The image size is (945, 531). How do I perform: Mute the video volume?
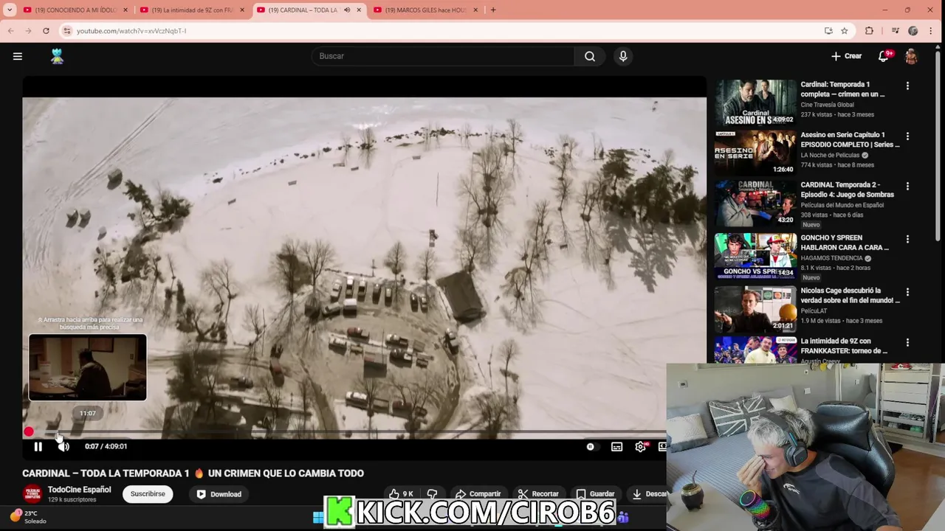point(63,446)
